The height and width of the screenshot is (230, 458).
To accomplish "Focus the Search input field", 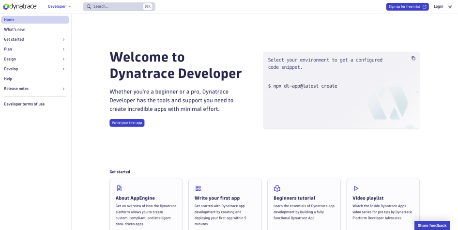I will point(119,7).
